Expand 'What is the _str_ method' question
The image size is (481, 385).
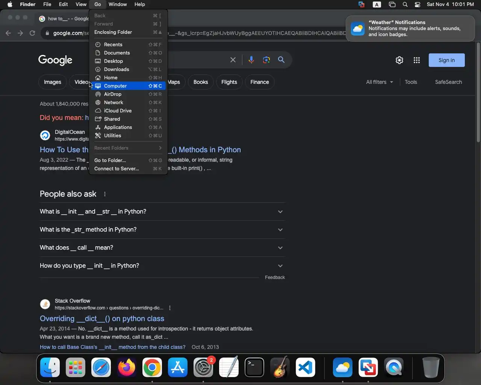point(162,230)
